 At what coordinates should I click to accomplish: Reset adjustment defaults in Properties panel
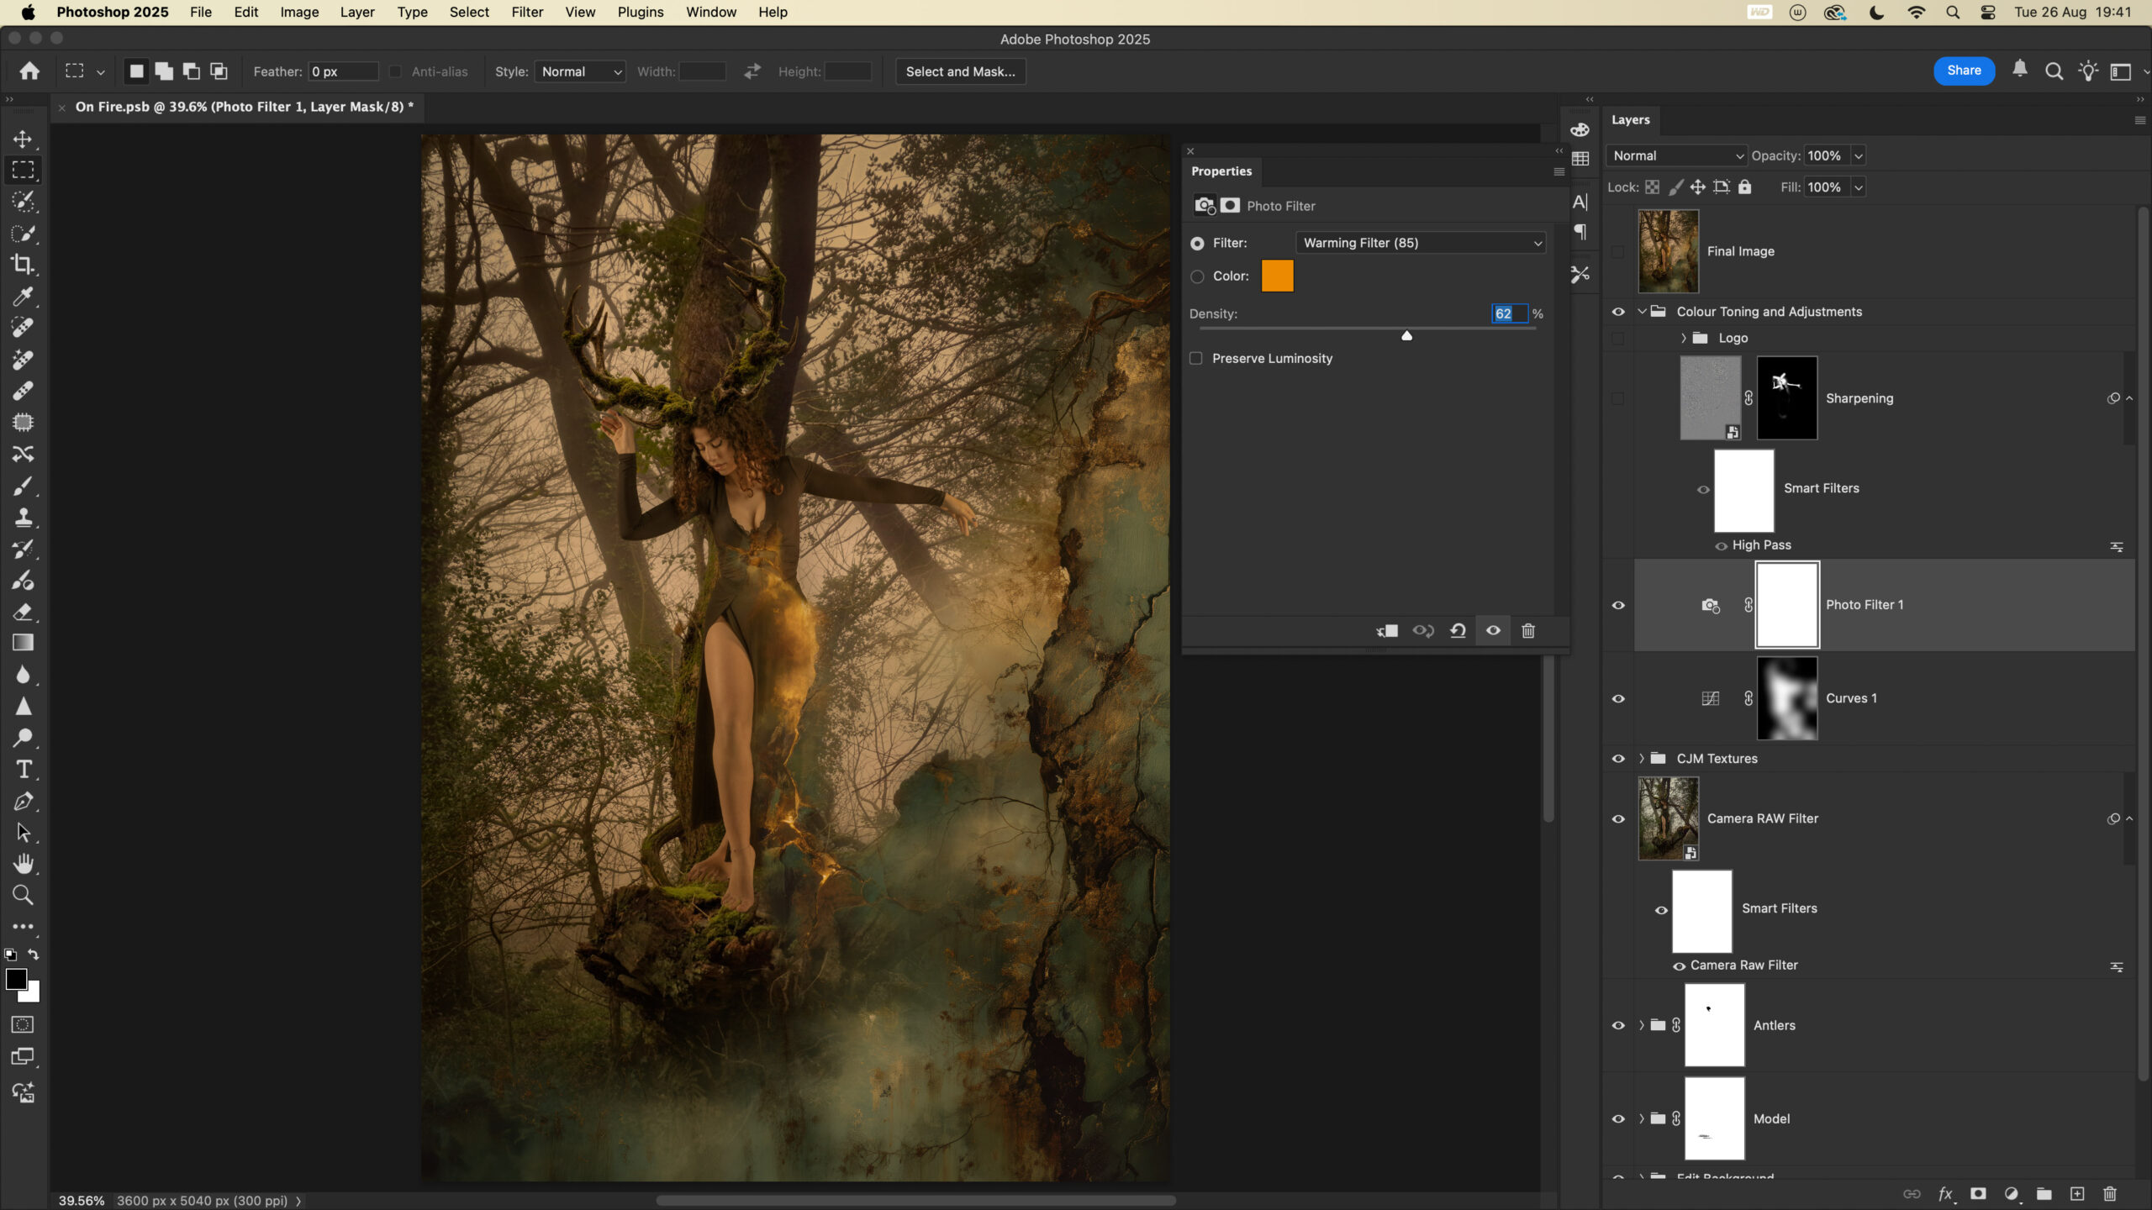point(1458,631)
